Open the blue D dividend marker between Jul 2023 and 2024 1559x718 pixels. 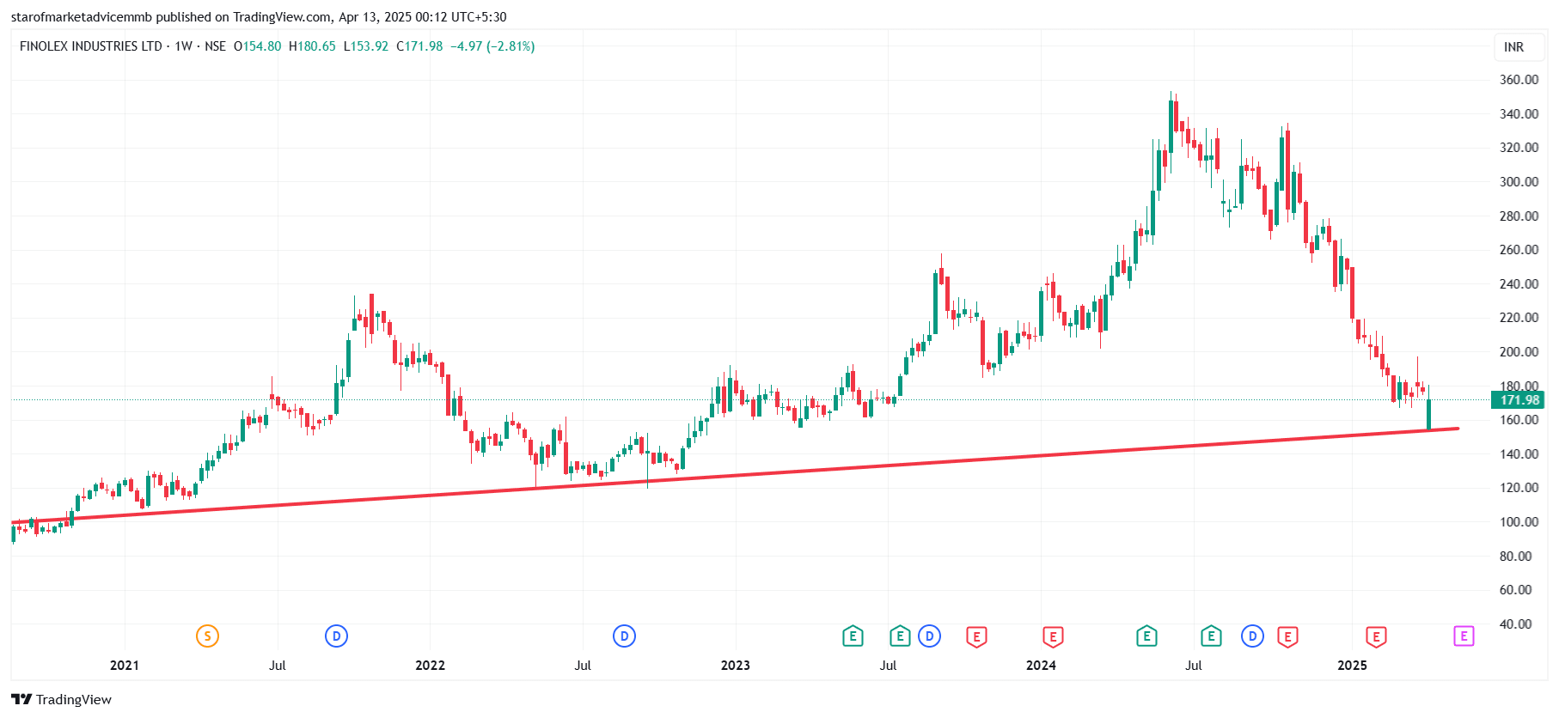(x=929, y=636)
